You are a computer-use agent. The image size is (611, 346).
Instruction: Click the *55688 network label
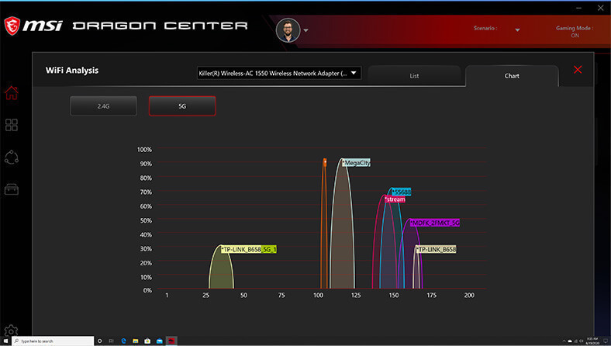point(402,192)
